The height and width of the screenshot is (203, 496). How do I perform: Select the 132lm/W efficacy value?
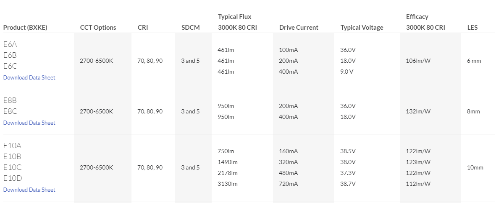418,112
